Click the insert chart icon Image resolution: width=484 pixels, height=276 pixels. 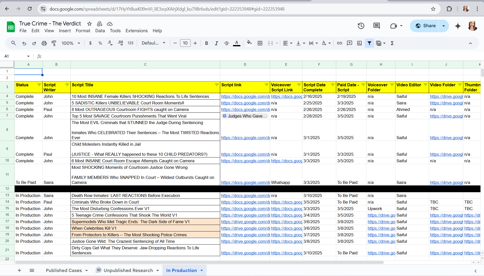tap(359, 43)
